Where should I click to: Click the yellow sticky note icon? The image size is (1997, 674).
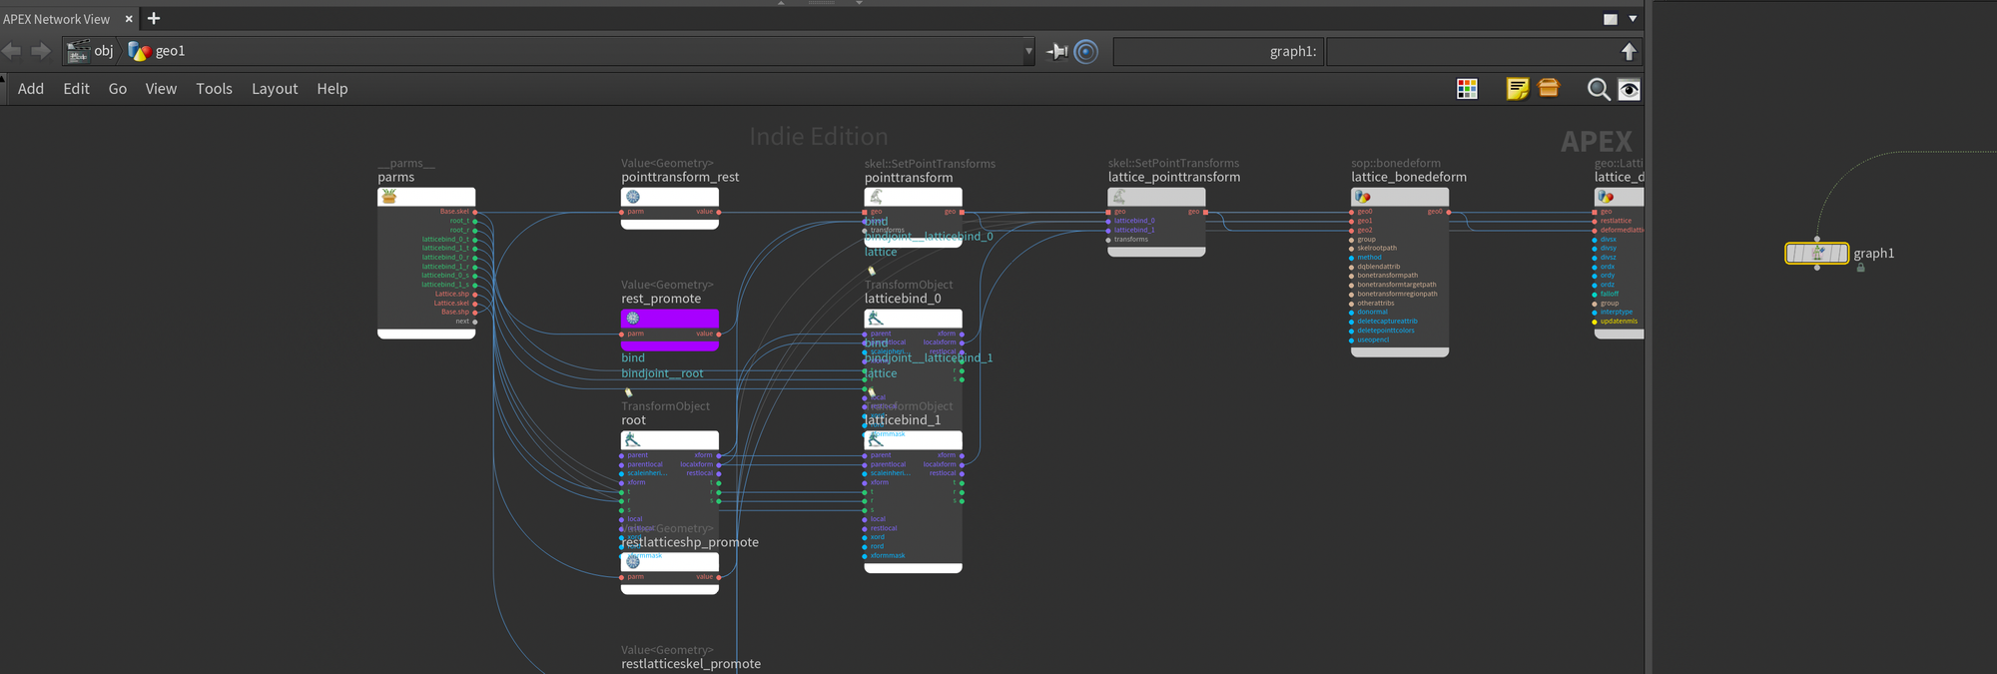click(1517, 89)
